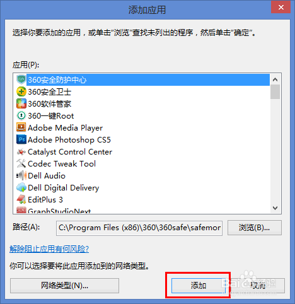Select the 360一键Root icon
This screenshot has width=295, height=304.
coord(21,115)
